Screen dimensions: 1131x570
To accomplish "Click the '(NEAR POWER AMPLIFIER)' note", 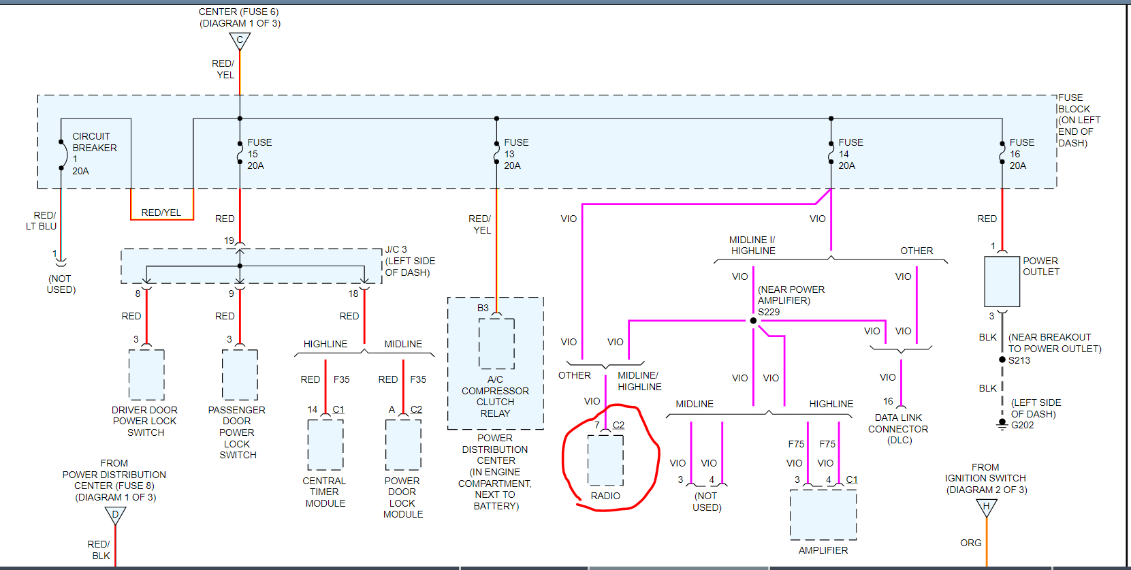I will pos(791,295).
